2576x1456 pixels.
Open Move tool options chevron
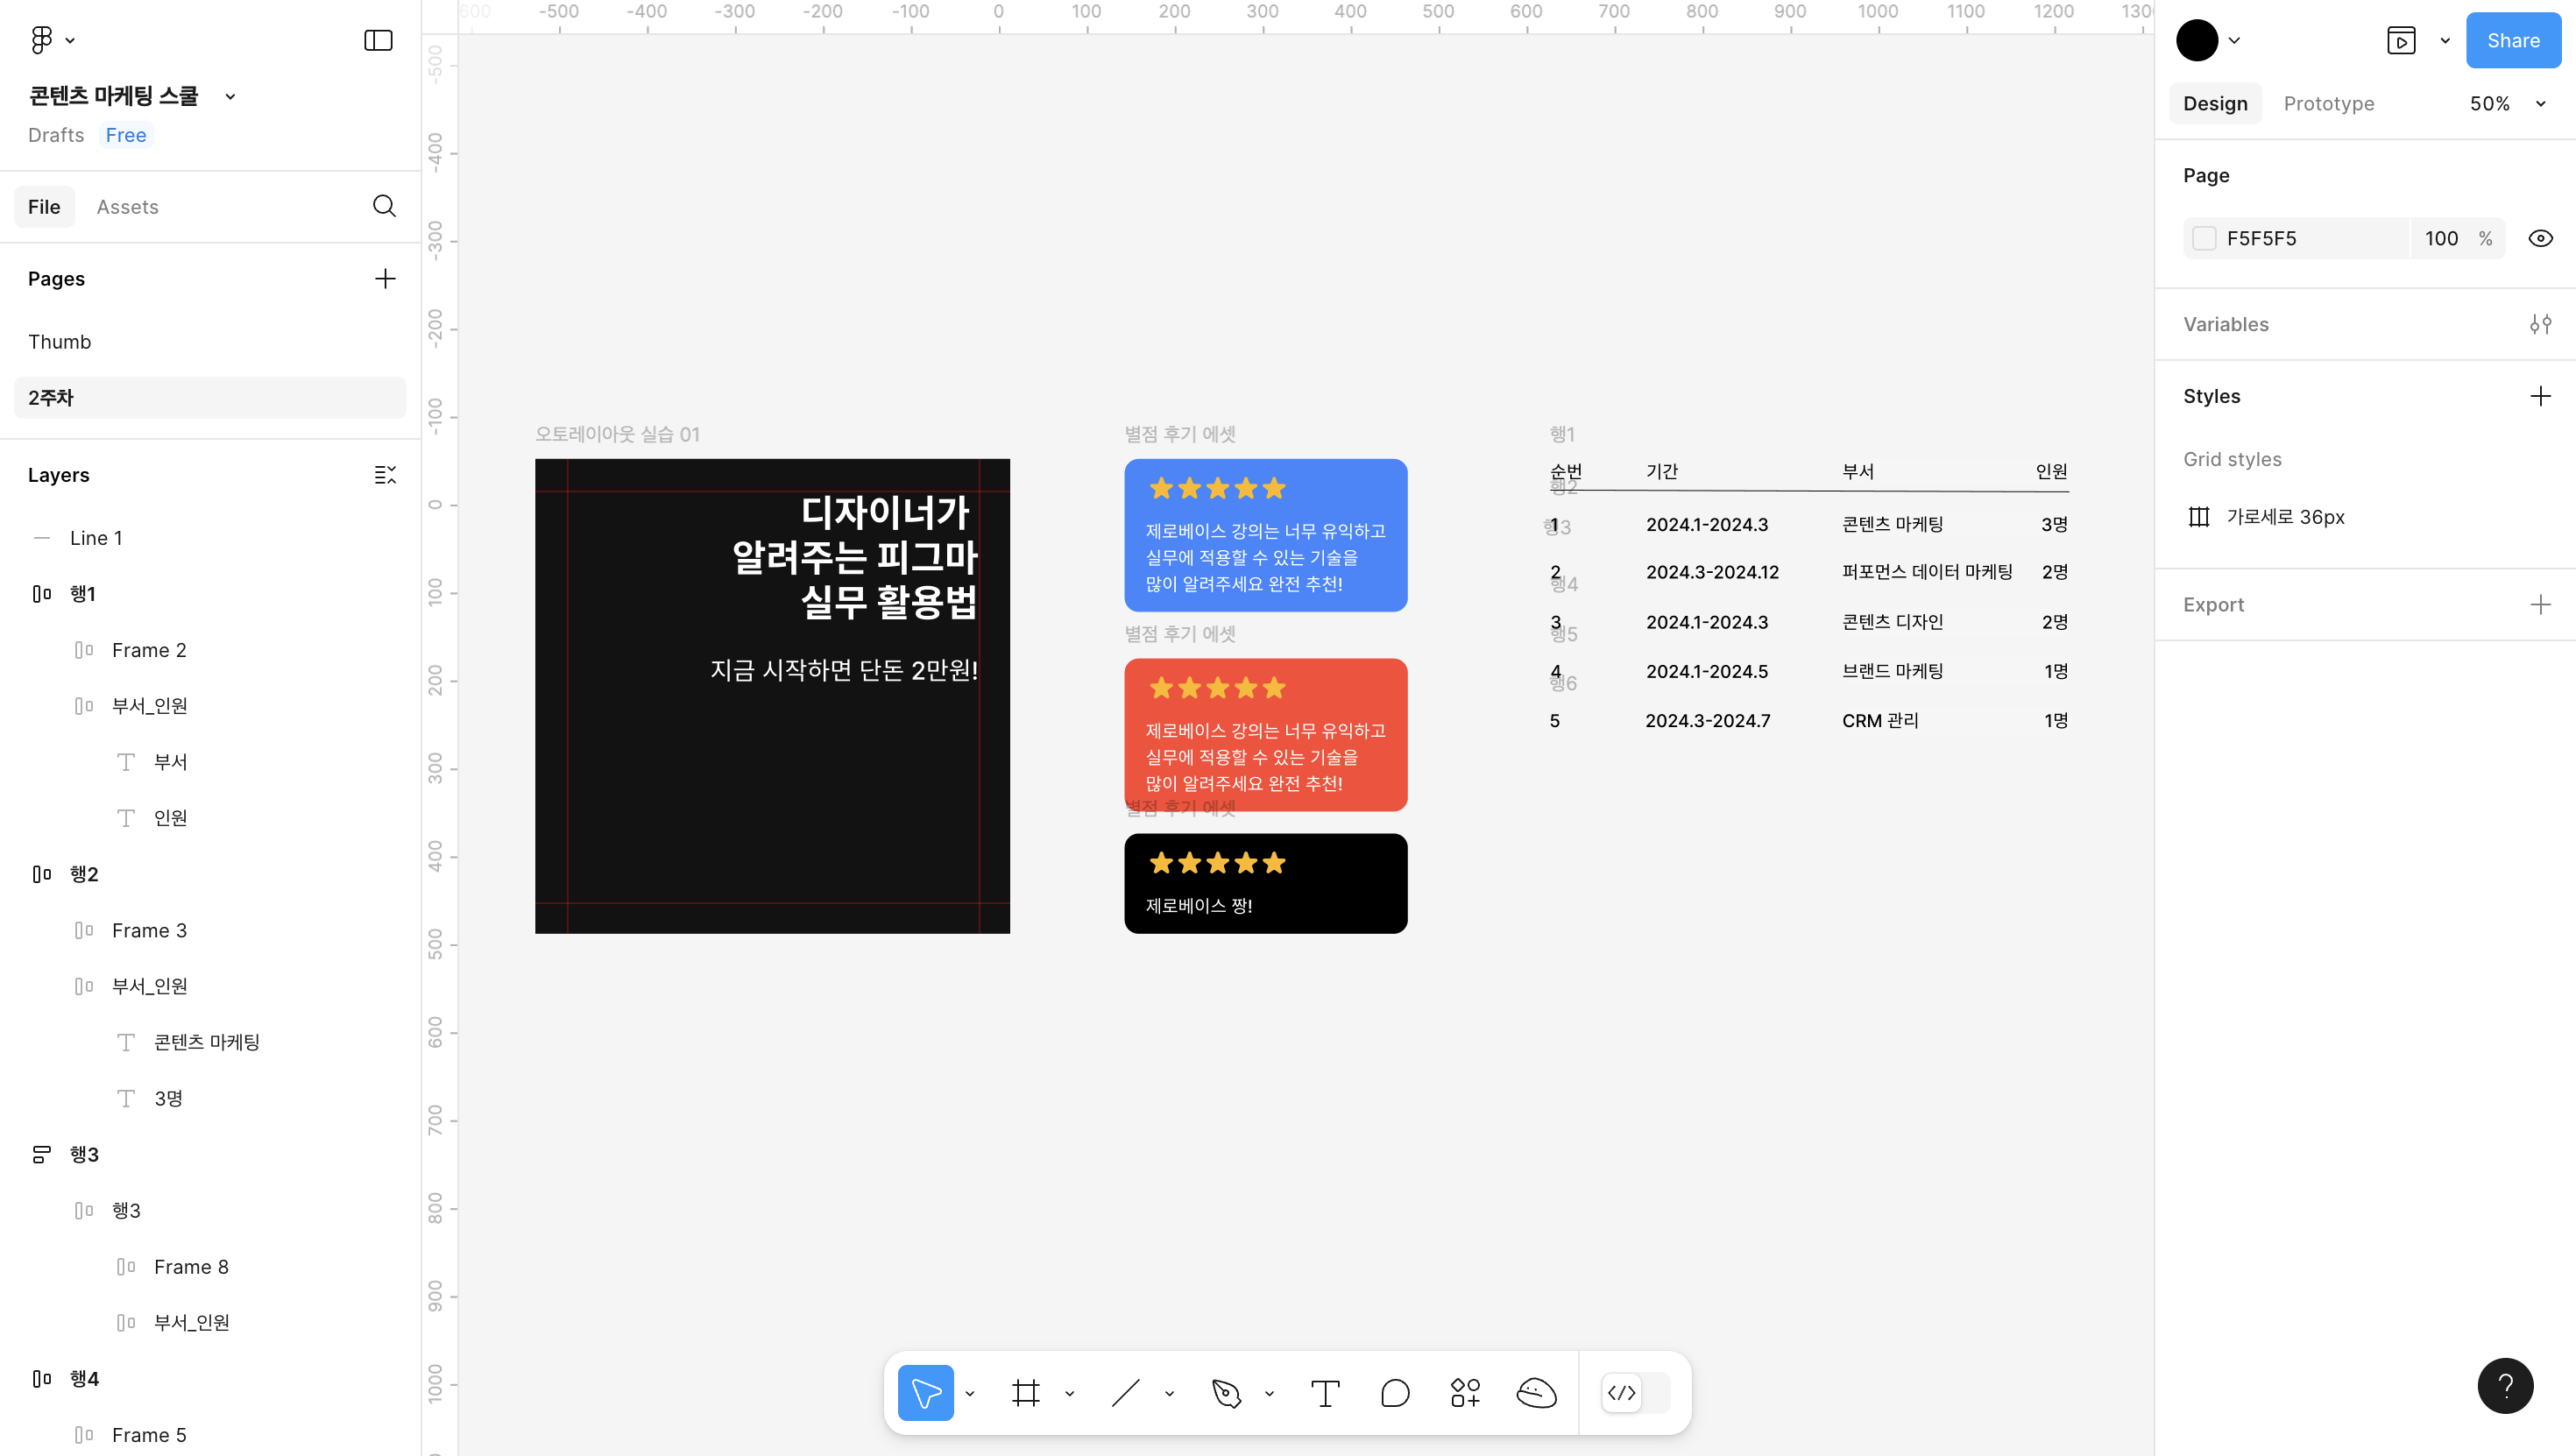(x=970, y=1393)
